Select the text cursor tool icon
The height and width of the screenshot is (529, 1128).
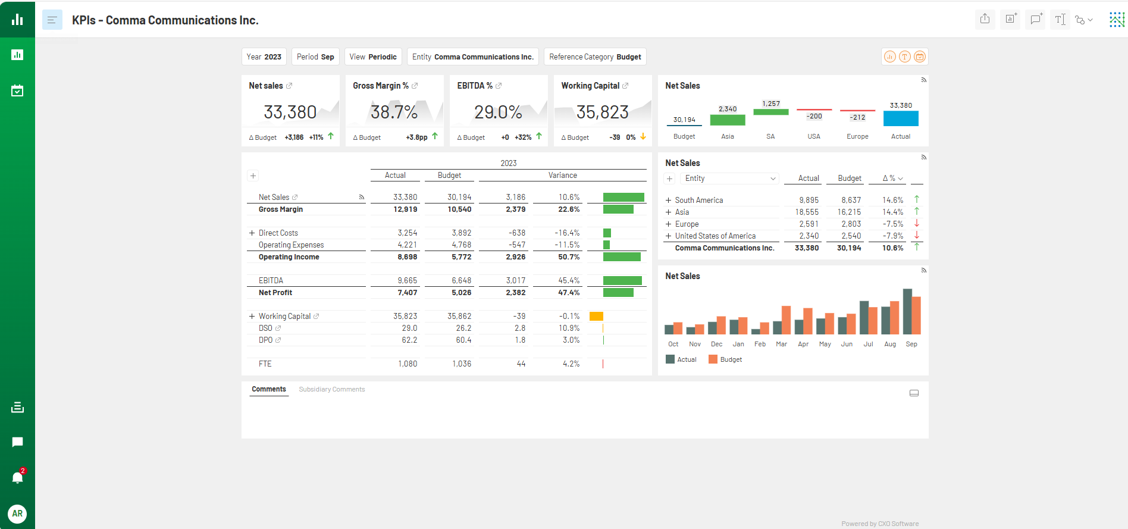[1060, 20]
